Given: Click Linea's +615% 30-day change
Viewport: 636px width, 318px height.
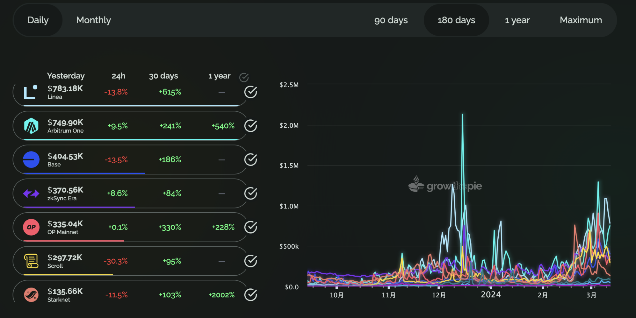Looking at the screenshot, I should click(170, 92).
